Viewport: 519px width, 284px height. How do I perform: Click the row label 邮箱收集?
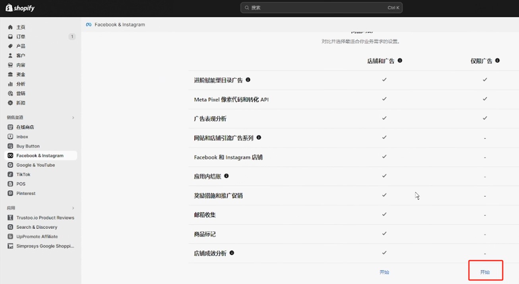[205, 215]
